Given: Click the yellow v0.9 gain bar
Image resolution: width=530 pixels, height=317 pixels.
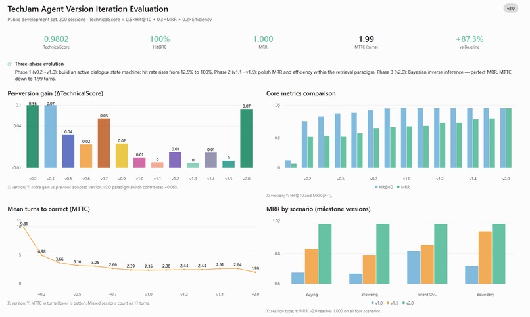Looking at the screenshot, I should pyautogui.click(x=122, y=156).
